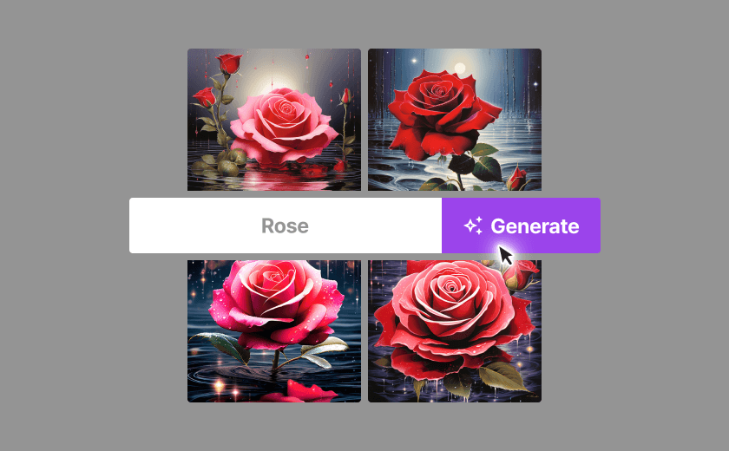The image size is (729, 451).
Task: Select the pink rose with glowing halo image
Action: [x=274, y=120]
